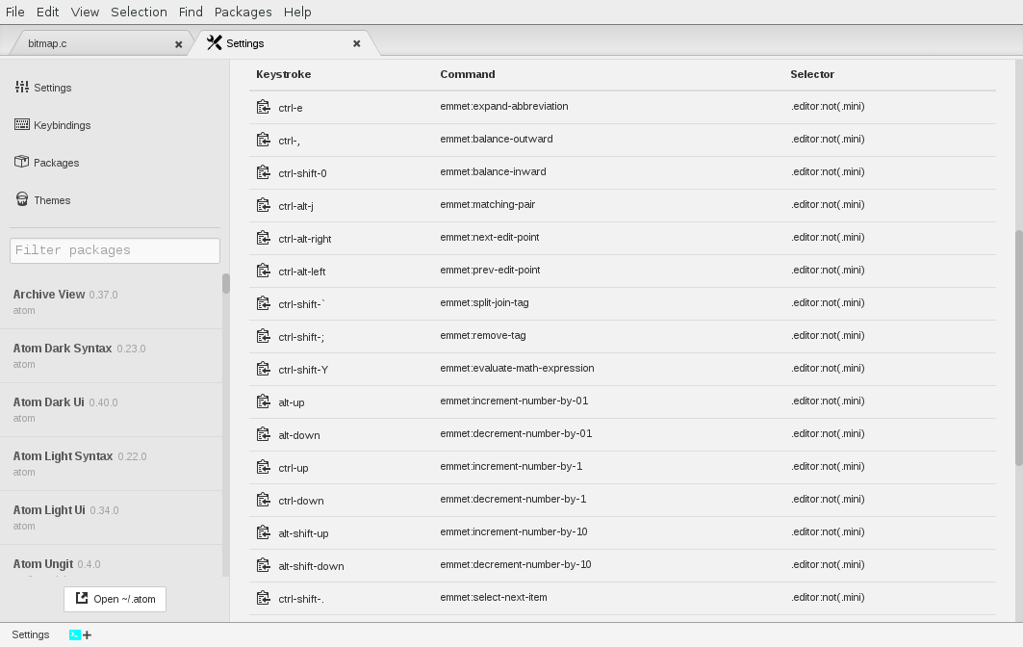The width and height of the screenshot is (1023, 647).
Task: Click the Settings sliders icon in sidebar
Action: (22, 87)
